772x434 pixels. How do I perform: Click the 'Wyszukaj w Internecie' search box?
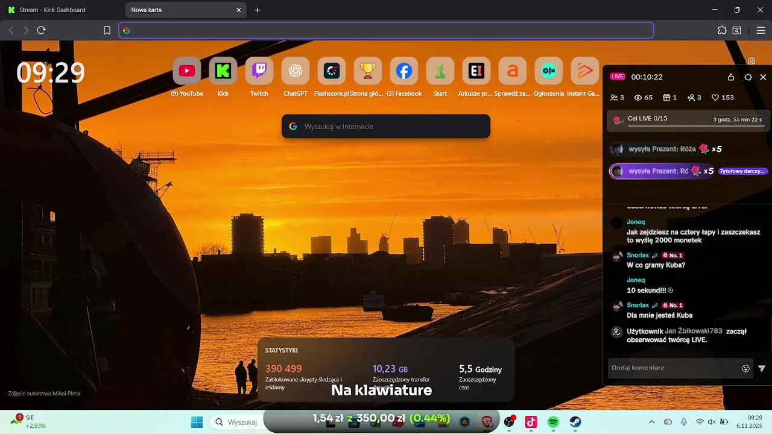[x=386, y=127]
